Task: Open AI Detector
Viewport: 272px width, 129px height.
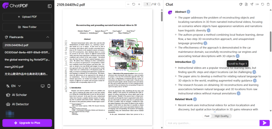Action: pyautogui.click(x=17, y=104)
